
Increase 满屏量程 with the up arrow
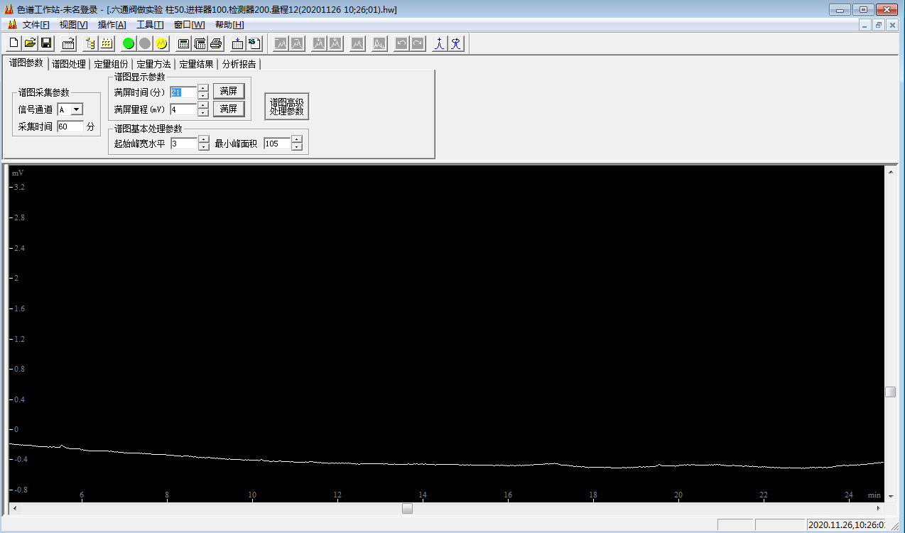(x=203, y=106)
